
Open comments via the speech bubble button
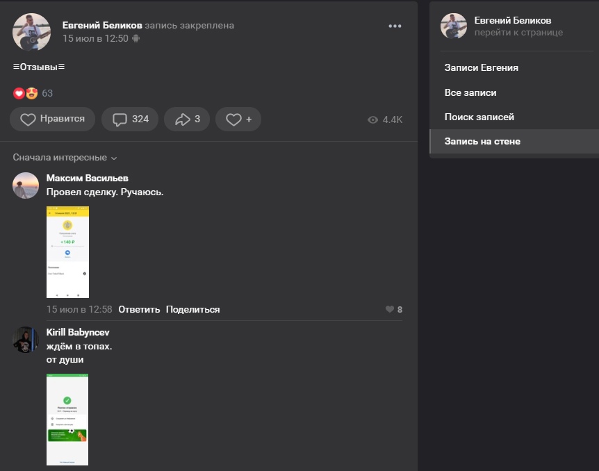(130, 119)
